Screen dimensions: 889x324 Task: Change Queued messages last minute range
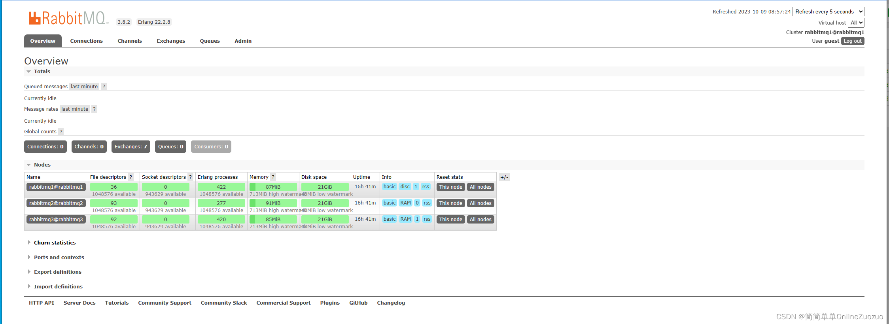84,86
